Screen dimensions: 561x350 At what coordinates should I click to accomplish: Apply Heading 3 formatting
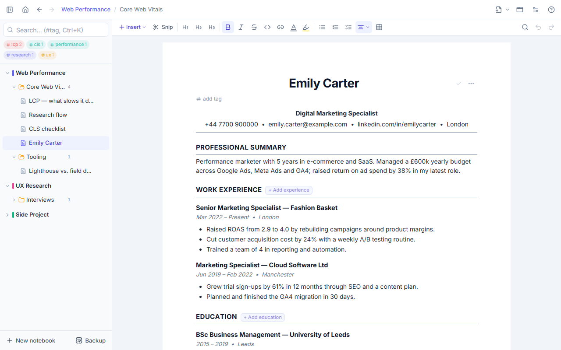pos(212,27)
